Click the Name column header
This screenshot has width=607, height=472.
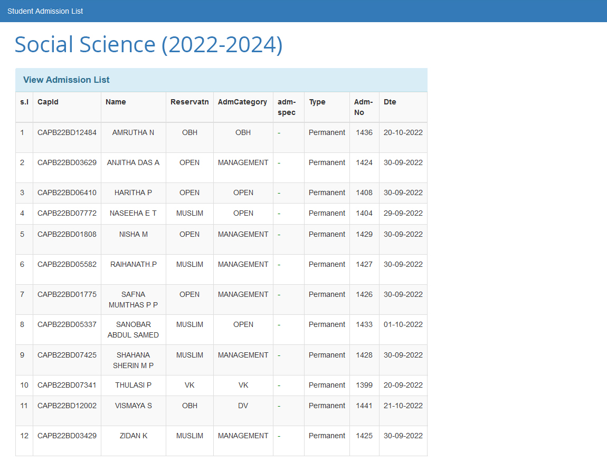pos(116,102)
